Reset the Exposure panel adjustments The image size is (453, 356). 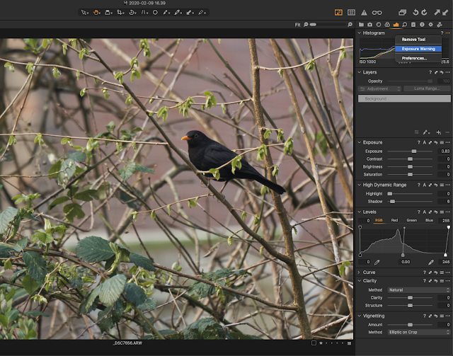point(436,142)
